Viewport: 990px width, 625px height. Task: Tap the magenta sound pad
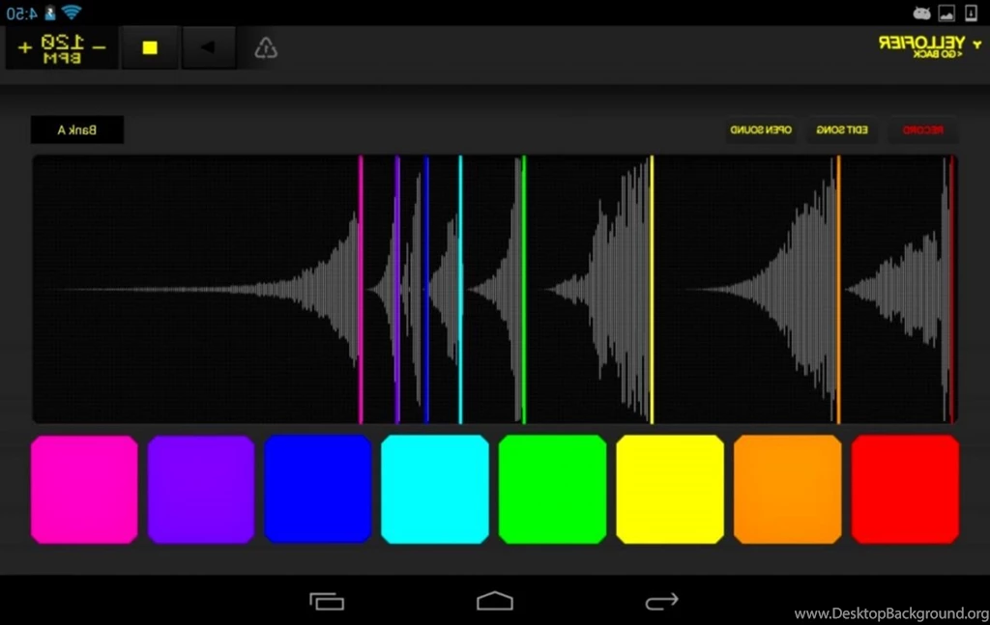(x=83, y=489)
